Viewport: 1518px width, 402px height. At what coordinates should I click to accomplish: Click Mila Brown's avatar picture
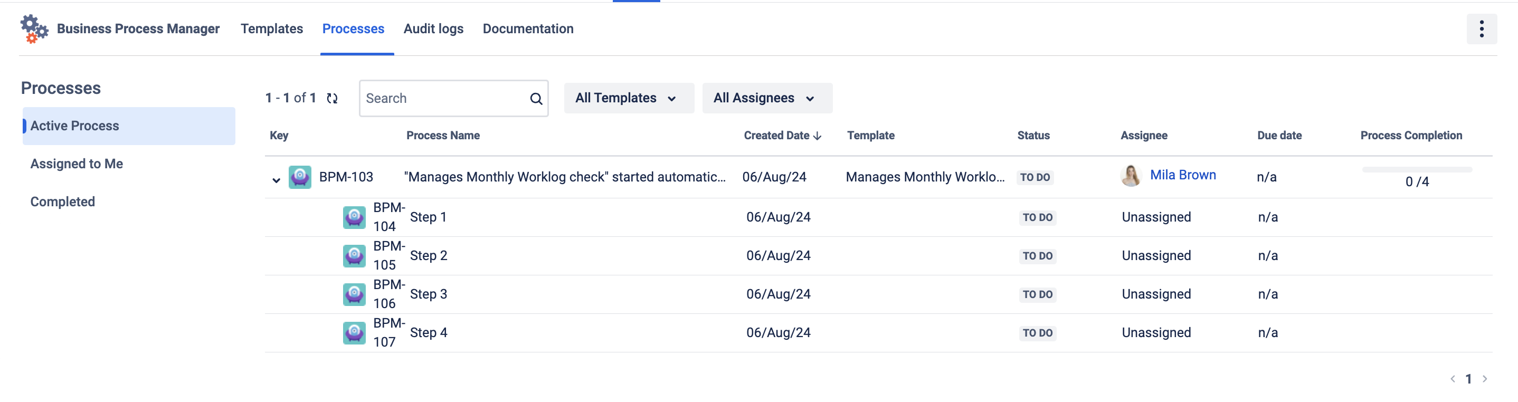click(1130, 176)
